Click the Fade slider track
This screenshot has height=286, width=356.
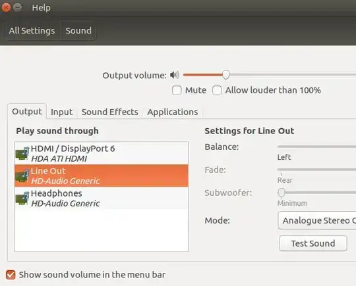pos(316,170)
